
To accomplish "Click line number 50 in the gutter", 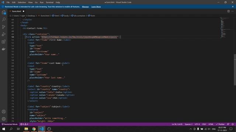I will (13, 37).
